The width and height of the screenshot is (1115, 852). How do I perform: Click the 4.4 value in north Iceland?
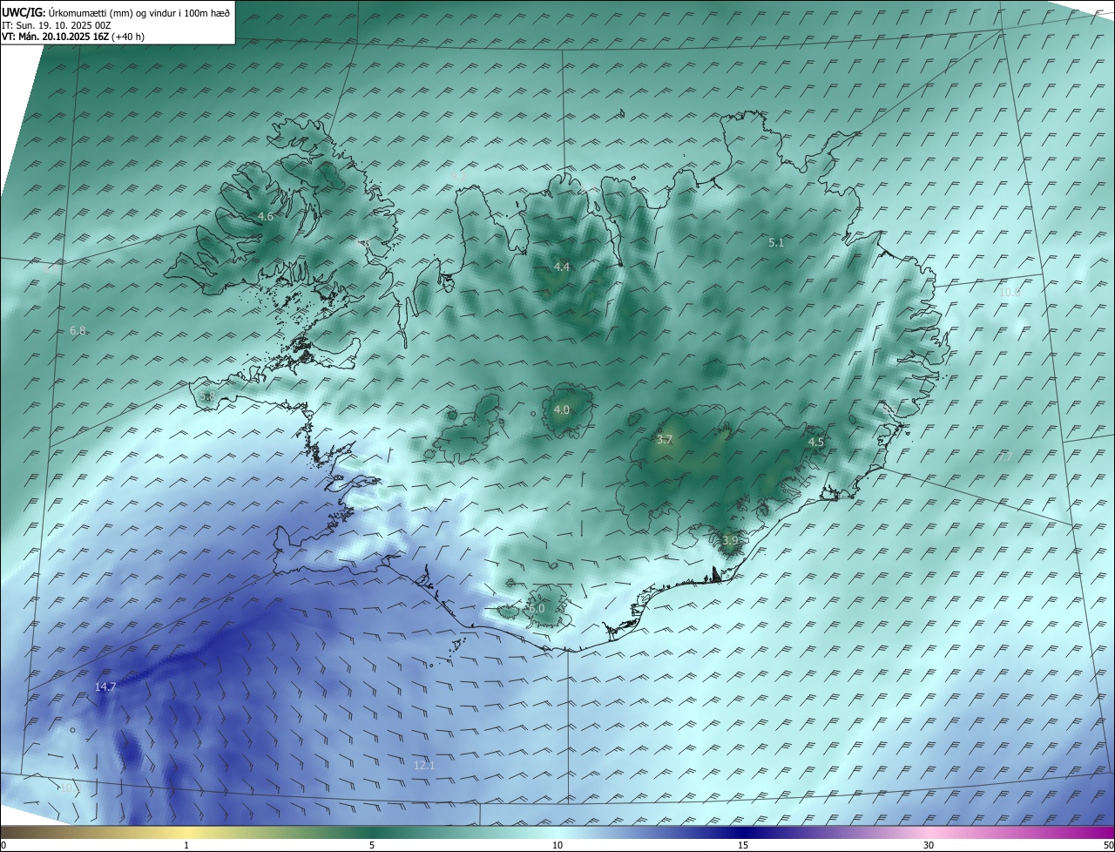click(x=562, y=267)
